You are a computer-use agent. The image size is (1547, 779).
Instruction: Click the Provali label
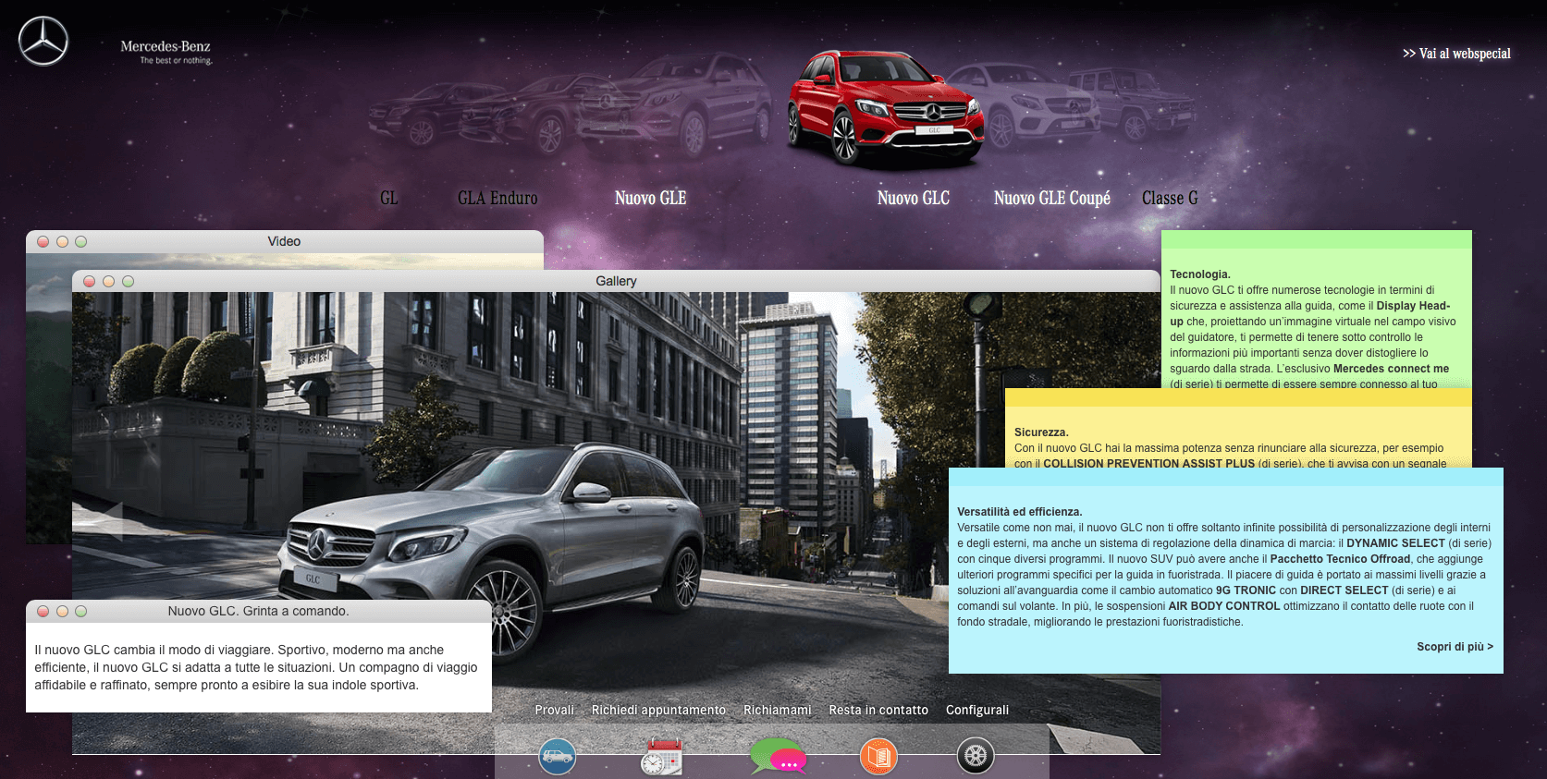[x=554, y=710]
